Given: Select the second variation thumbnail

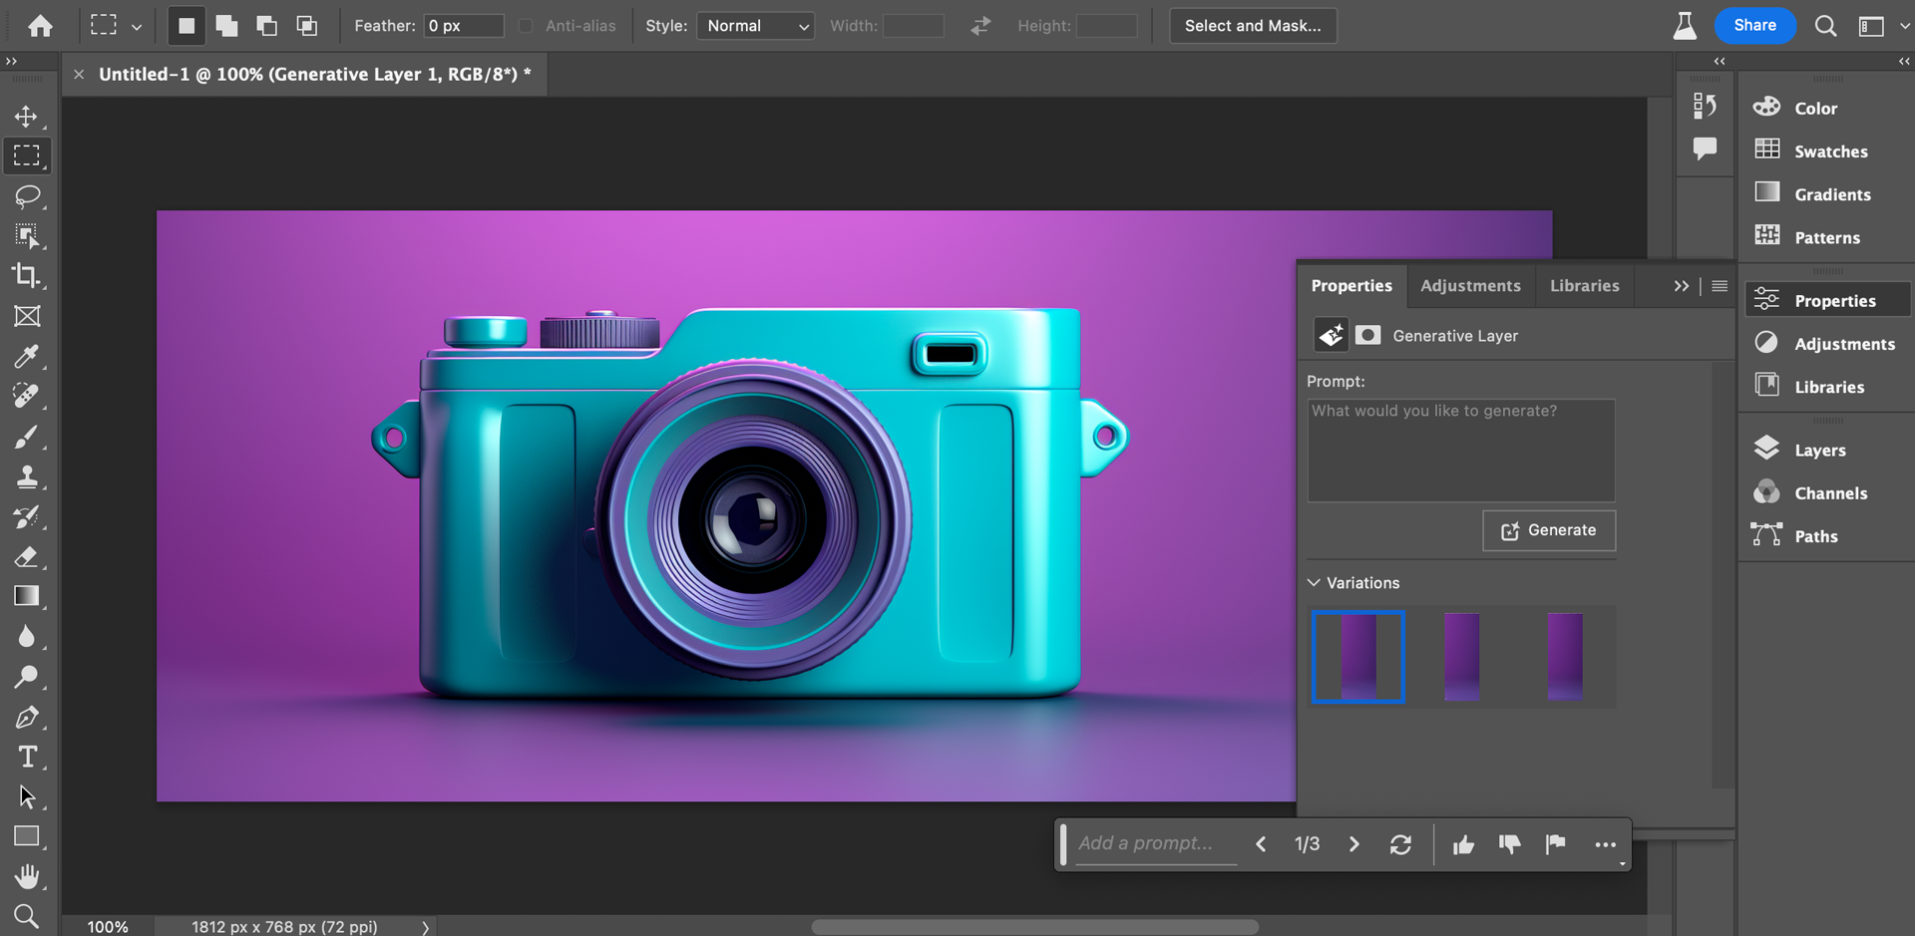Looking at the screenshot, I should pyautogui.click(x=1461, y=657).
